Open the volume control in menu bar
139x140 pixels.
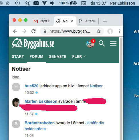(x=52, y=3)
